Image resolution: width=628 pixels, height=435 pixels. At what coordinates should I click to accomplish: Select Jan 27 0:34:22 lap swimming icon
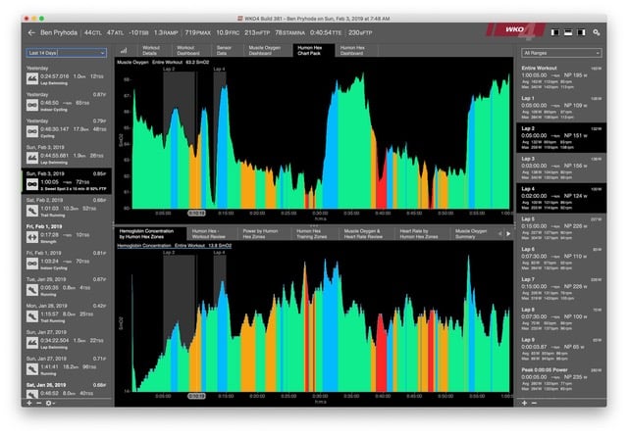[32, 343]
